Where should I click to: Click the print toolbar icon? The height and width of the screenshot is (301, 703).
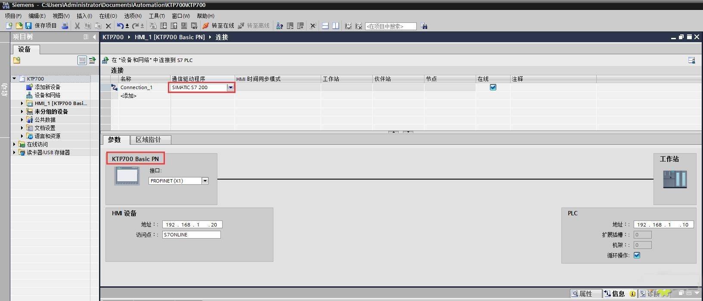pyautogui.click(x=65, y=26)
